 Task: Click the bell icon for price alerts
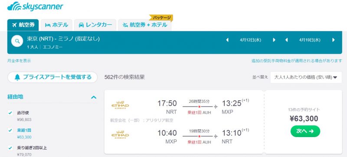[x=17, y=77]
